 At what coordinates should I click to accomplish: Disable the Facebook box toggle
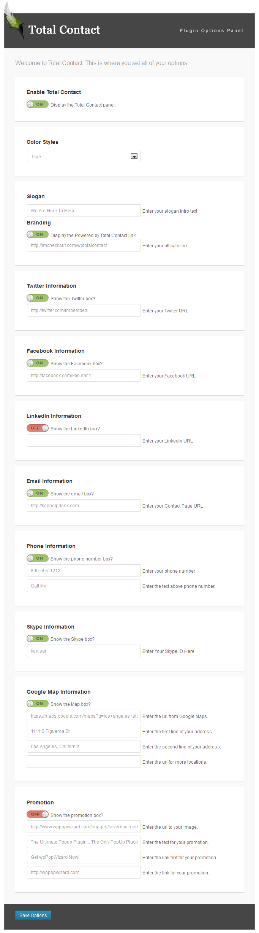[x=38, y=363]
